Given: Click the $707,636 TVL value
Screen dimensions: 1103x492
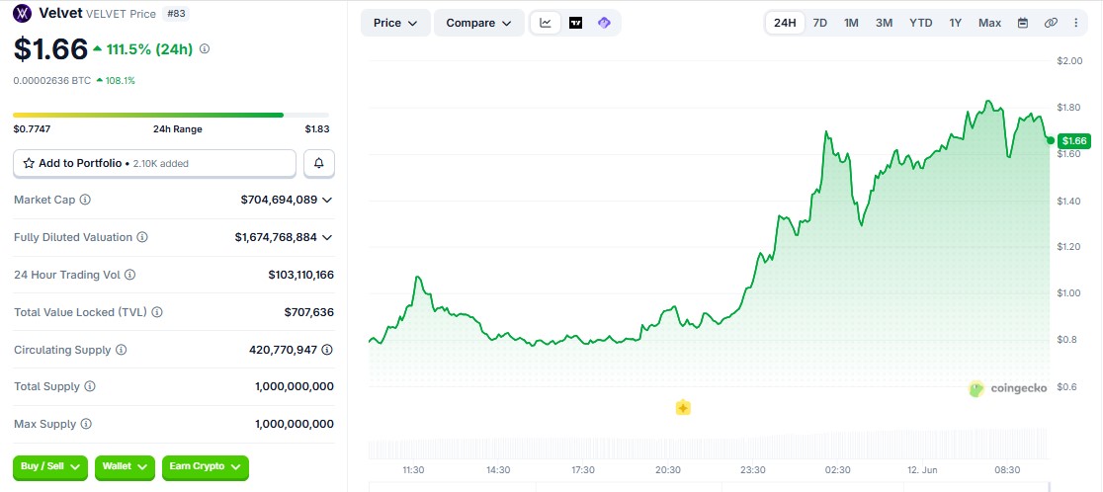Looking at the screenshot, I should click(308, 312).
